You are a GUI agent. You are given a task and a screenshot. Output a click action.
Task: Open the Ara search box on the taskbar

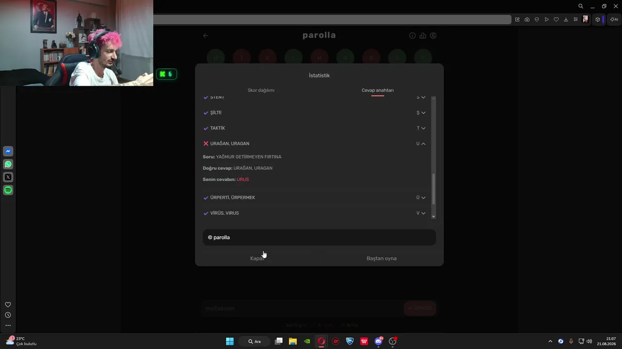point(255,341)
